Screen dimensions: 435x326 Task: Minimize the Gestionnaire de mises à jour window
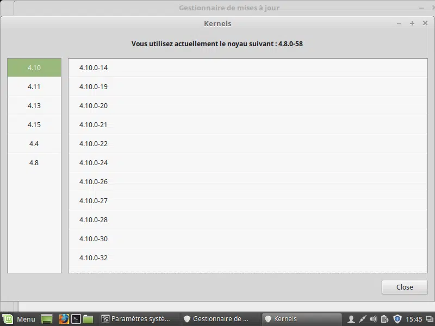click(421, 8)
